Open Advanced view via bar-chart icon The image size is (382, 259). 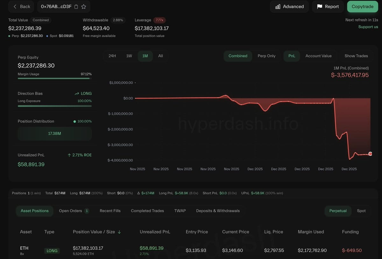pos(278,6)
